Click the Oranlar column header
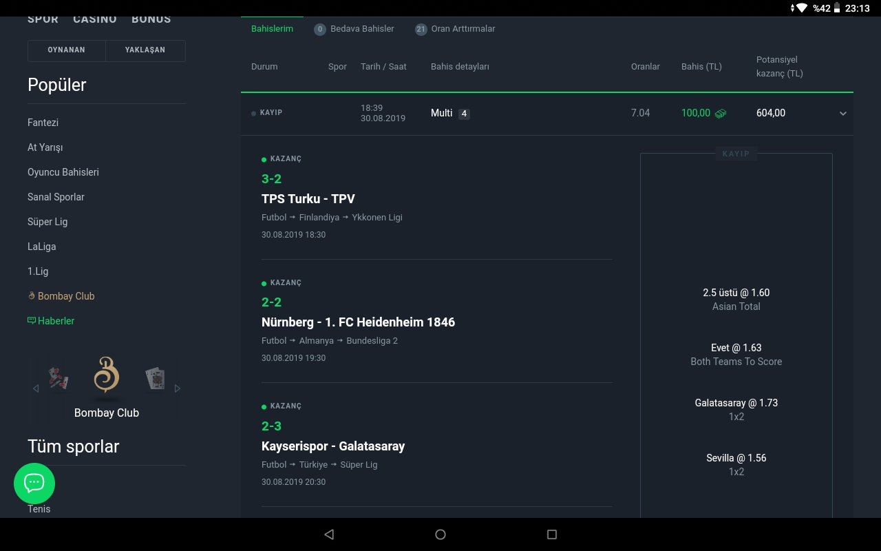This screenshot has width=881, height=551. pyautogui.click(x=646, y=67)
